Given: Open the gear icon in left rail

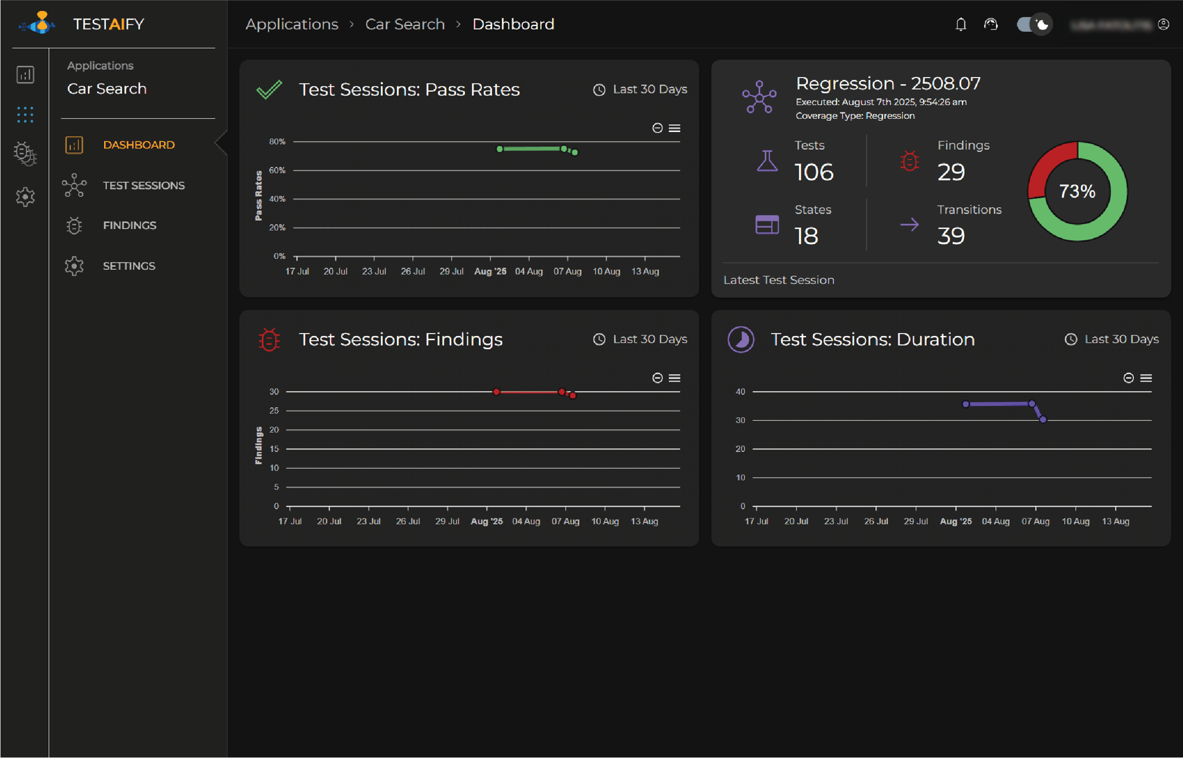Looking at the screenshot, I should click(25, 196).
